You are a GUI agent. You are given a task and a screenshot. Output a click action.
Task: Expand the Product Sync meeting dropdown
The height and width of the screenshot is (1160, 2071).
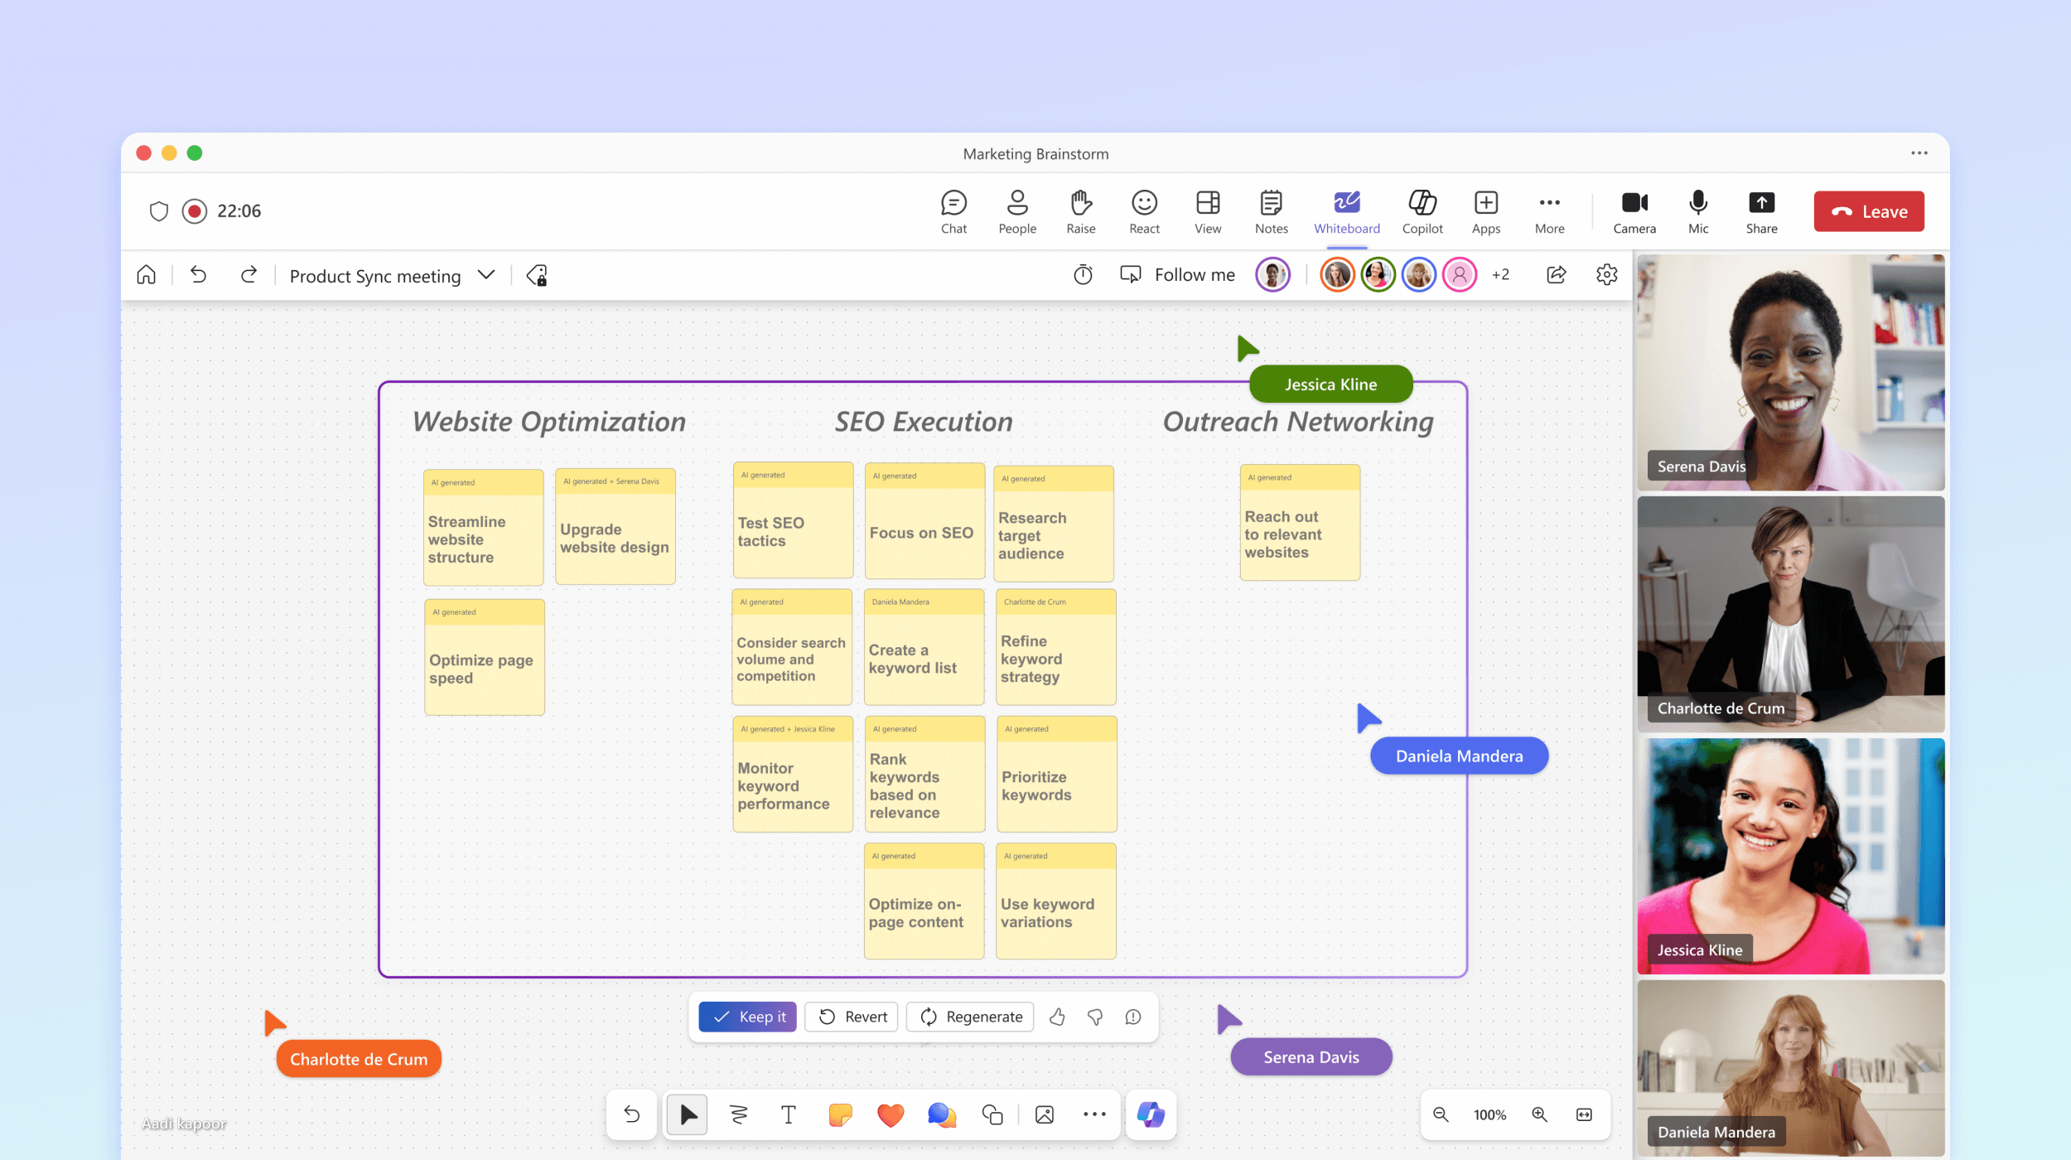(x=485, y=275)
